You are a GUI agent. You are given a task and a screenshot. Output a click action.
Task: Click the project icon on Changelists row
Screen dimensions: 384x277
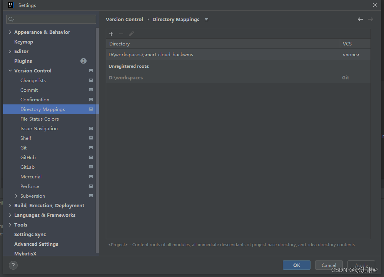pyautogui.click(x=91, y=80)
